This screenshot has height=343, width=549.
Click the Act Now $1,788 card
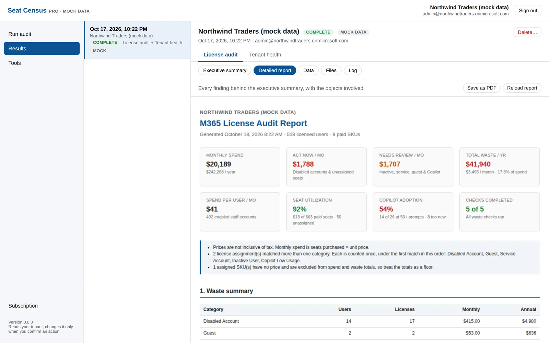[x=326, y=167]
